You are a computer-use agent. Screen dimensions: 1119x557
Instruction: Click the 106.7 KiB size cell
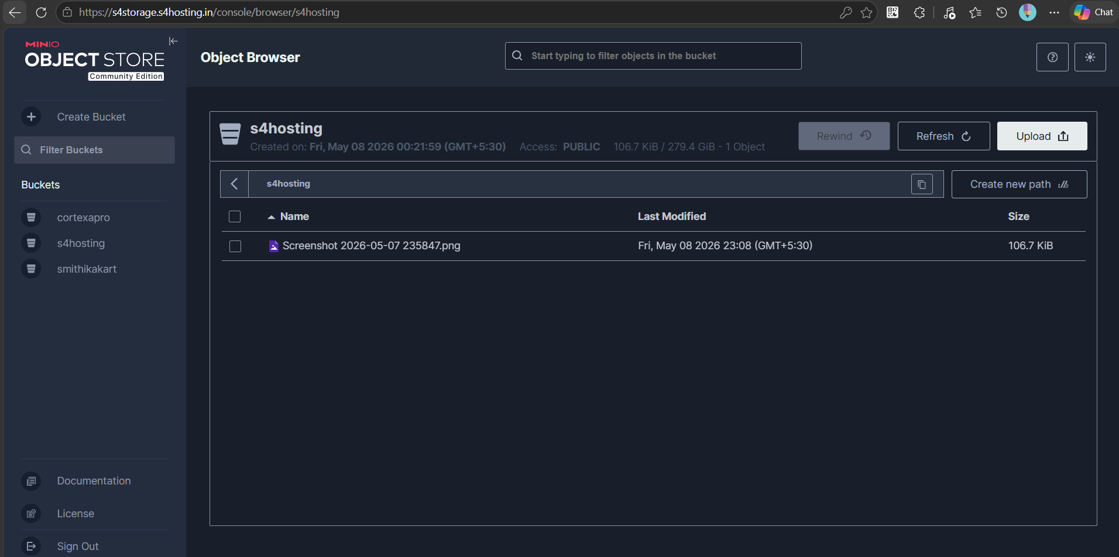[1030, 246]
